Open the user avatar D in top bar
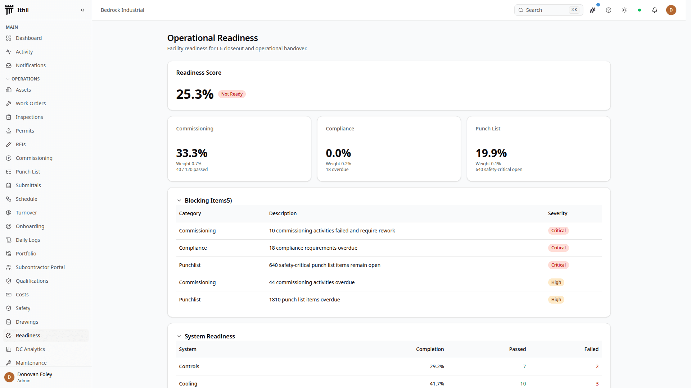This screenshot has height=388, width=691. 671,10
